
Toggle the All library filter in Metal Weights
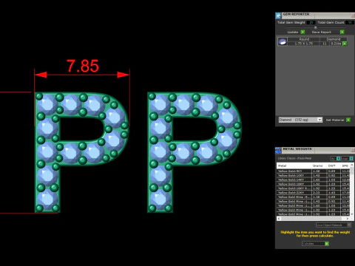point(338,158)
